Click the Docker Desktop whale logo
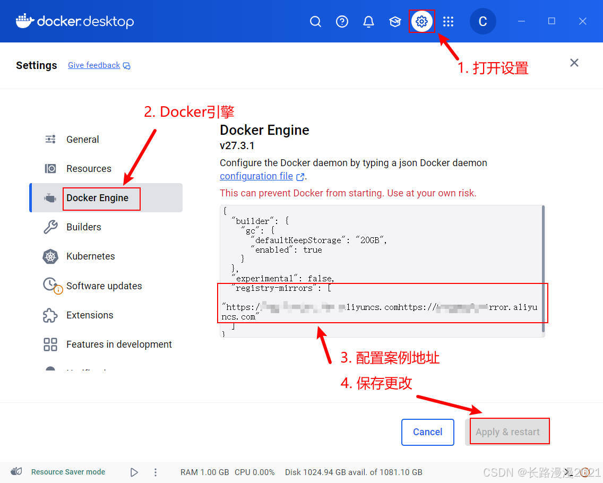The height and width of the screenshot is (483, 603). [24, 21]
